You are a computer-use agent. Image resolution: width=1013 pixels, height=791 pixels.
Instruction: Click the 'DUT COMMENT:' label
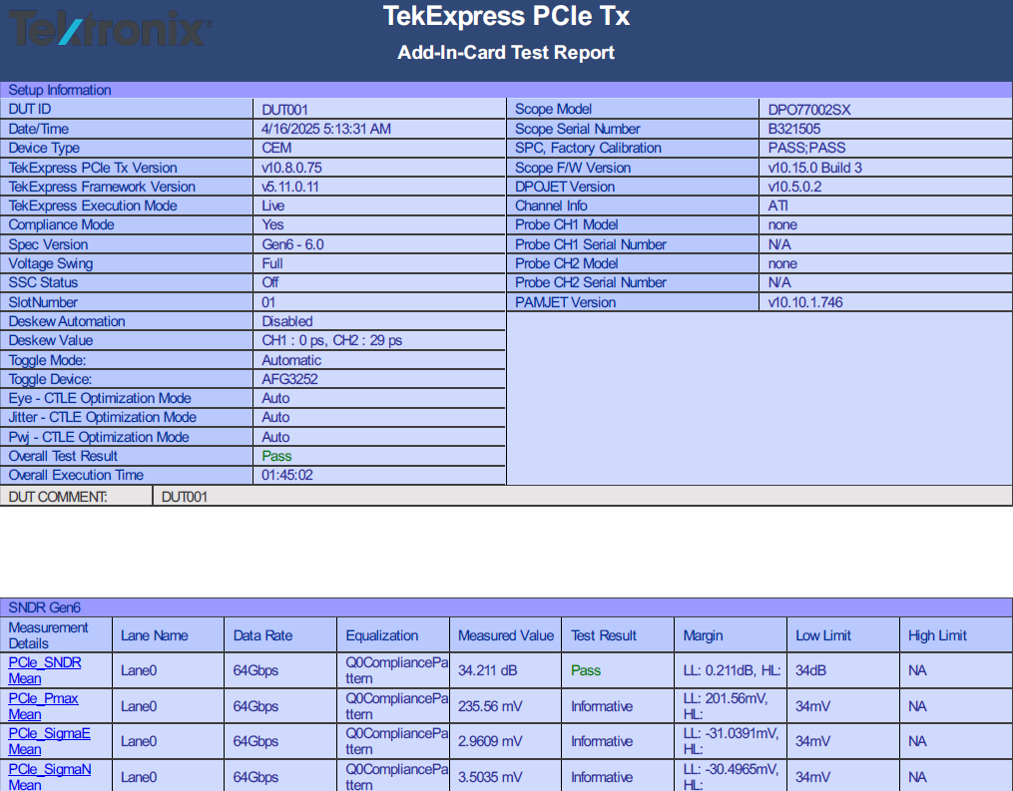(x=58, y=497)
